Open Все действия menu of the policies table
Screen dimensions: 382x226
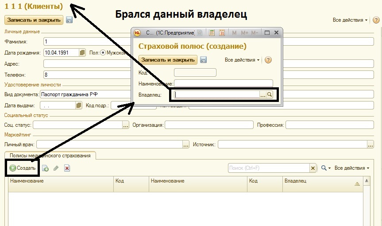click(x=351, y=168)
